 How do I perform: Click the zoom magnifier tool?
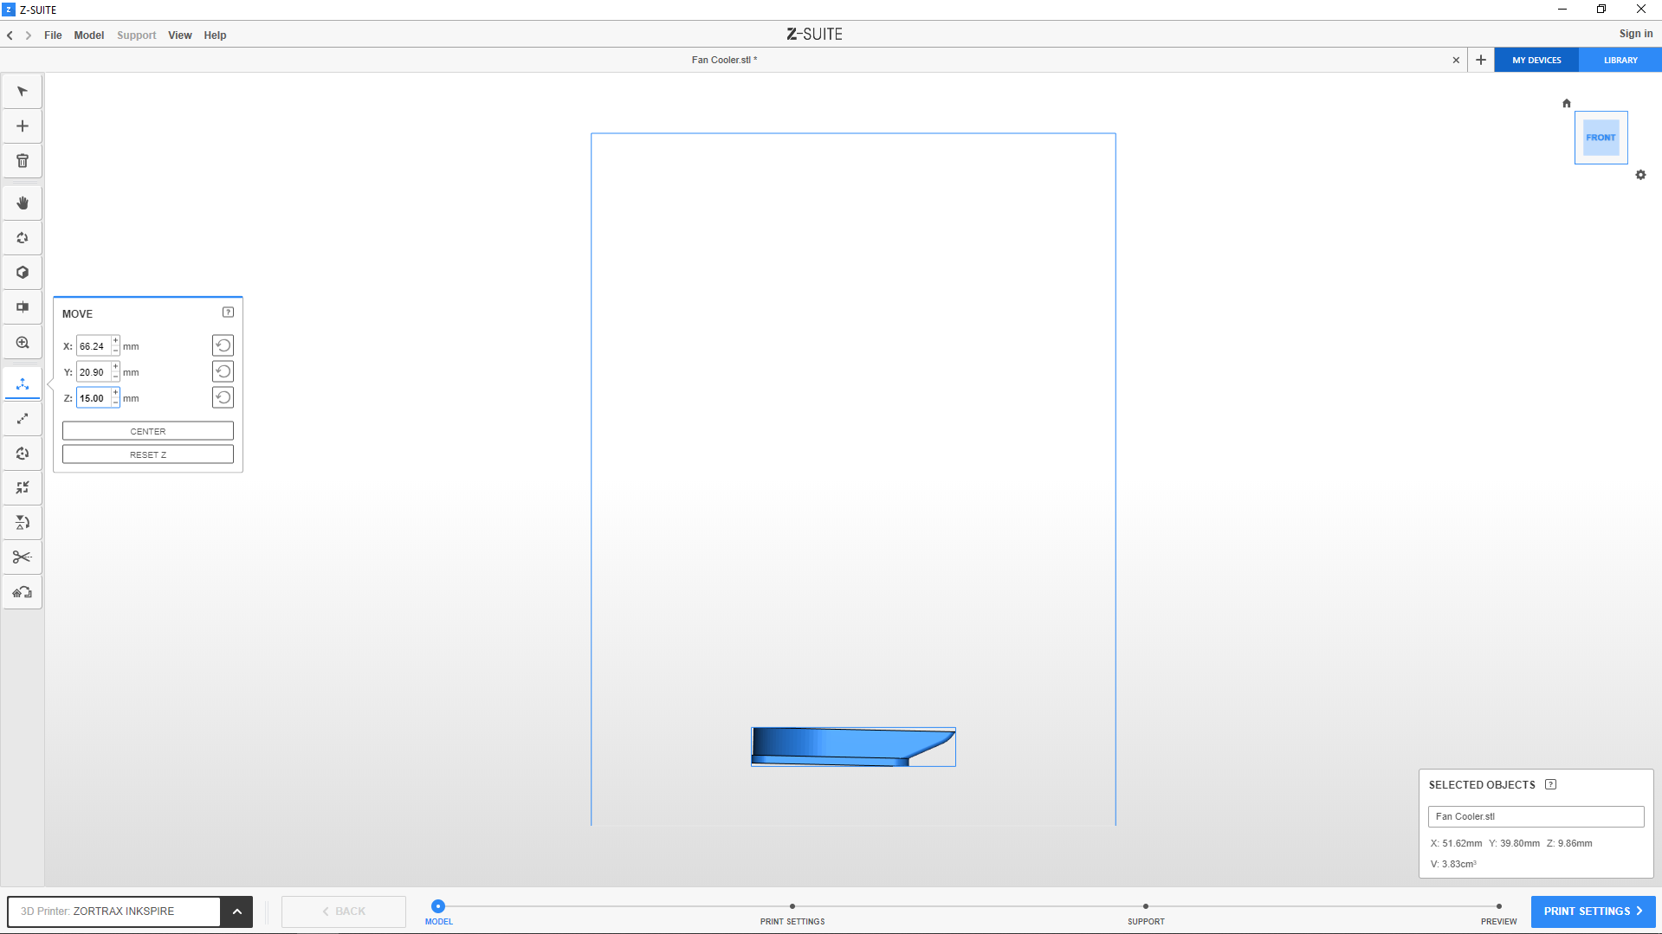pyautogui.click(x=23, y=343)
